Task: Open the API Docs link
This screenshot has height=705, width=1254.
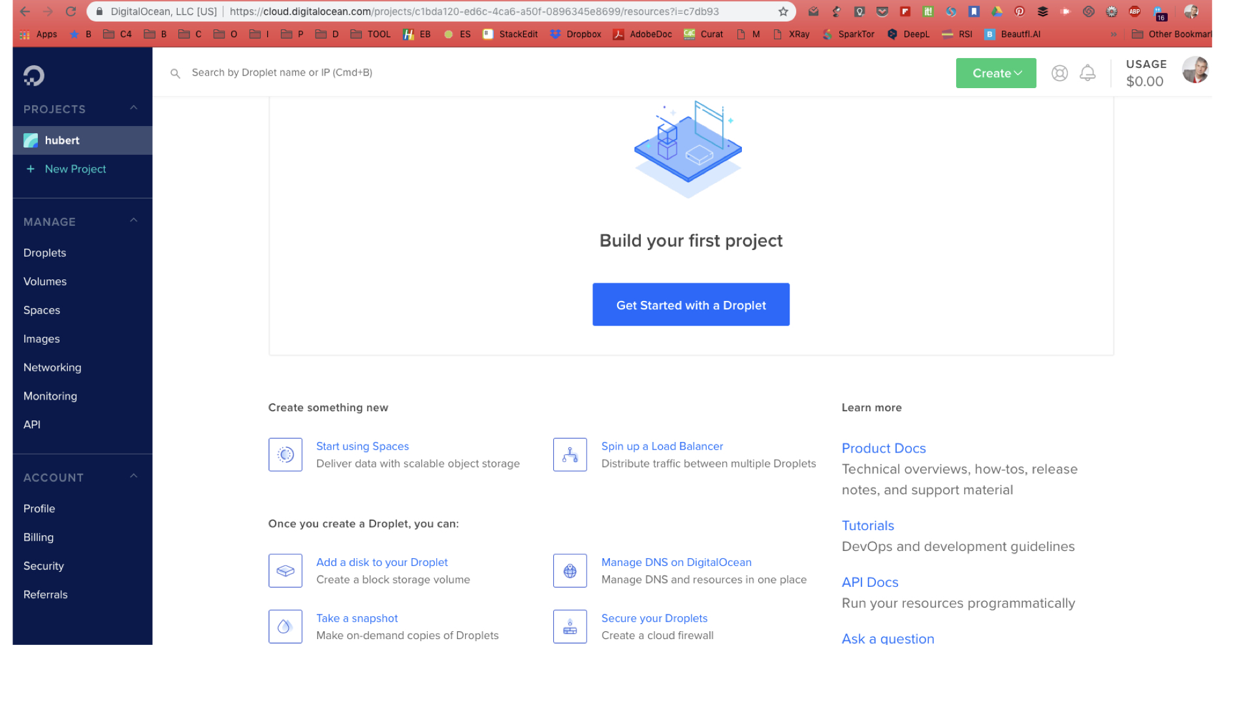Action: [870, 582]
